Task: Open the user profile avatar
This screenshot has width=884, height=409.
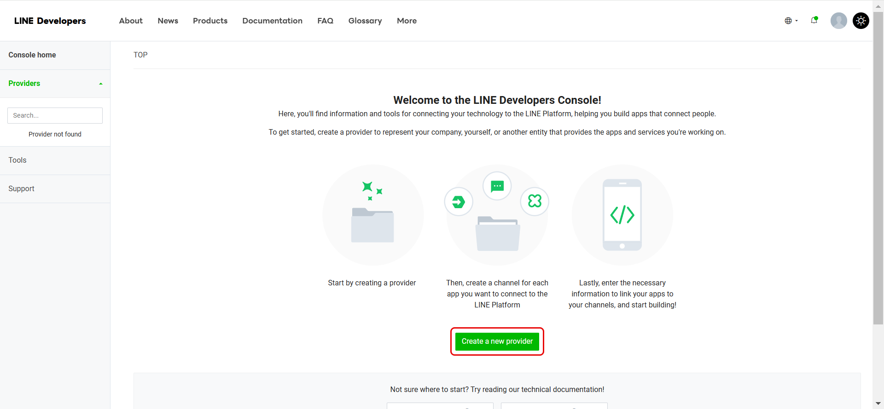Action: point(838,21)
